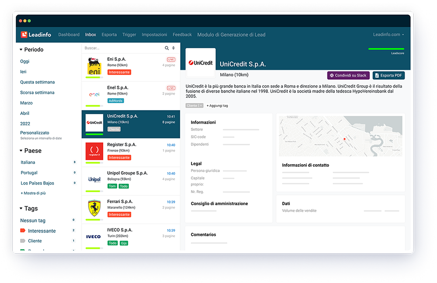This screenshot has height=283, width=437.
Task: Click + Mostra di più link
Action: [33, 193]
